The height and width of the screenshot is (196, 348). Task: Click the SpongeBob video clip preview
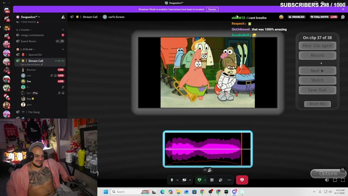tap(208, 73)
